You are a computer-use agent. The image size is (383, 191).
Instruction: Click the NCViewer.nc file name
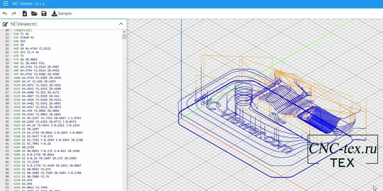[x=24, y=24]
